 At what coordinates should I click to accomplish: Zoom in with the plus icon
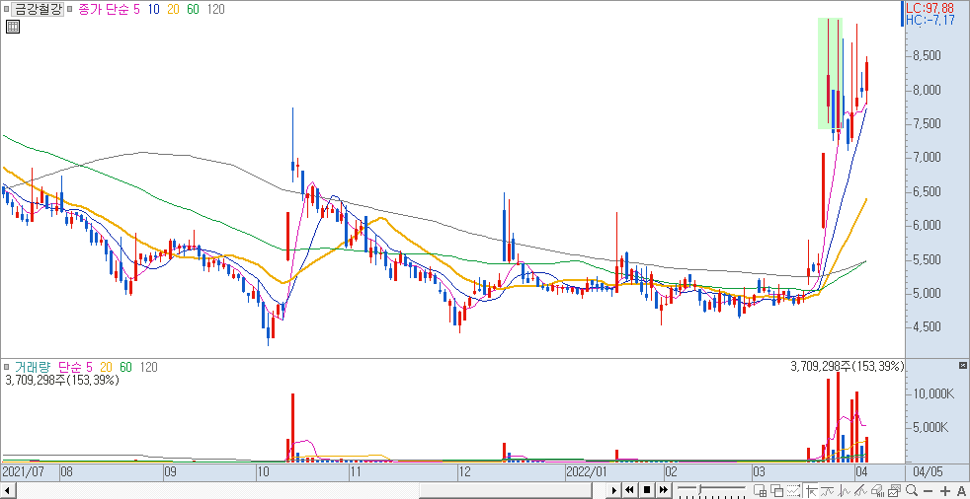click(x=945, y=491)
